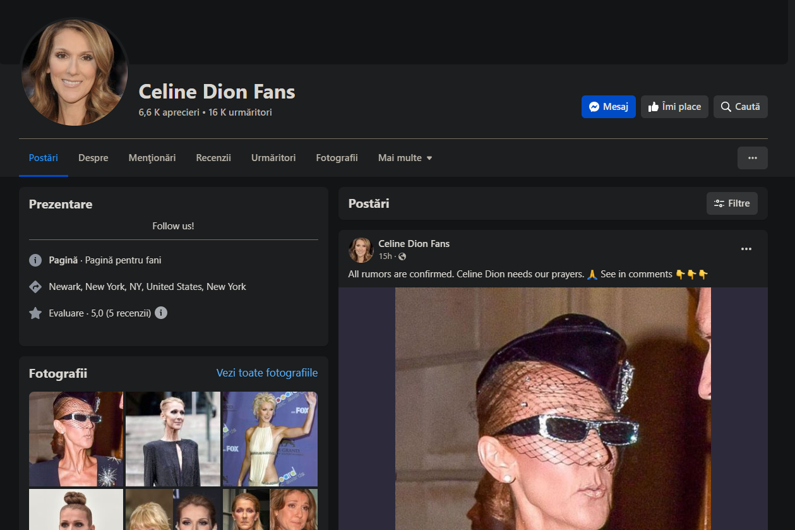
Task: Like the page with Îmi place
Action: tap(674, 107)
